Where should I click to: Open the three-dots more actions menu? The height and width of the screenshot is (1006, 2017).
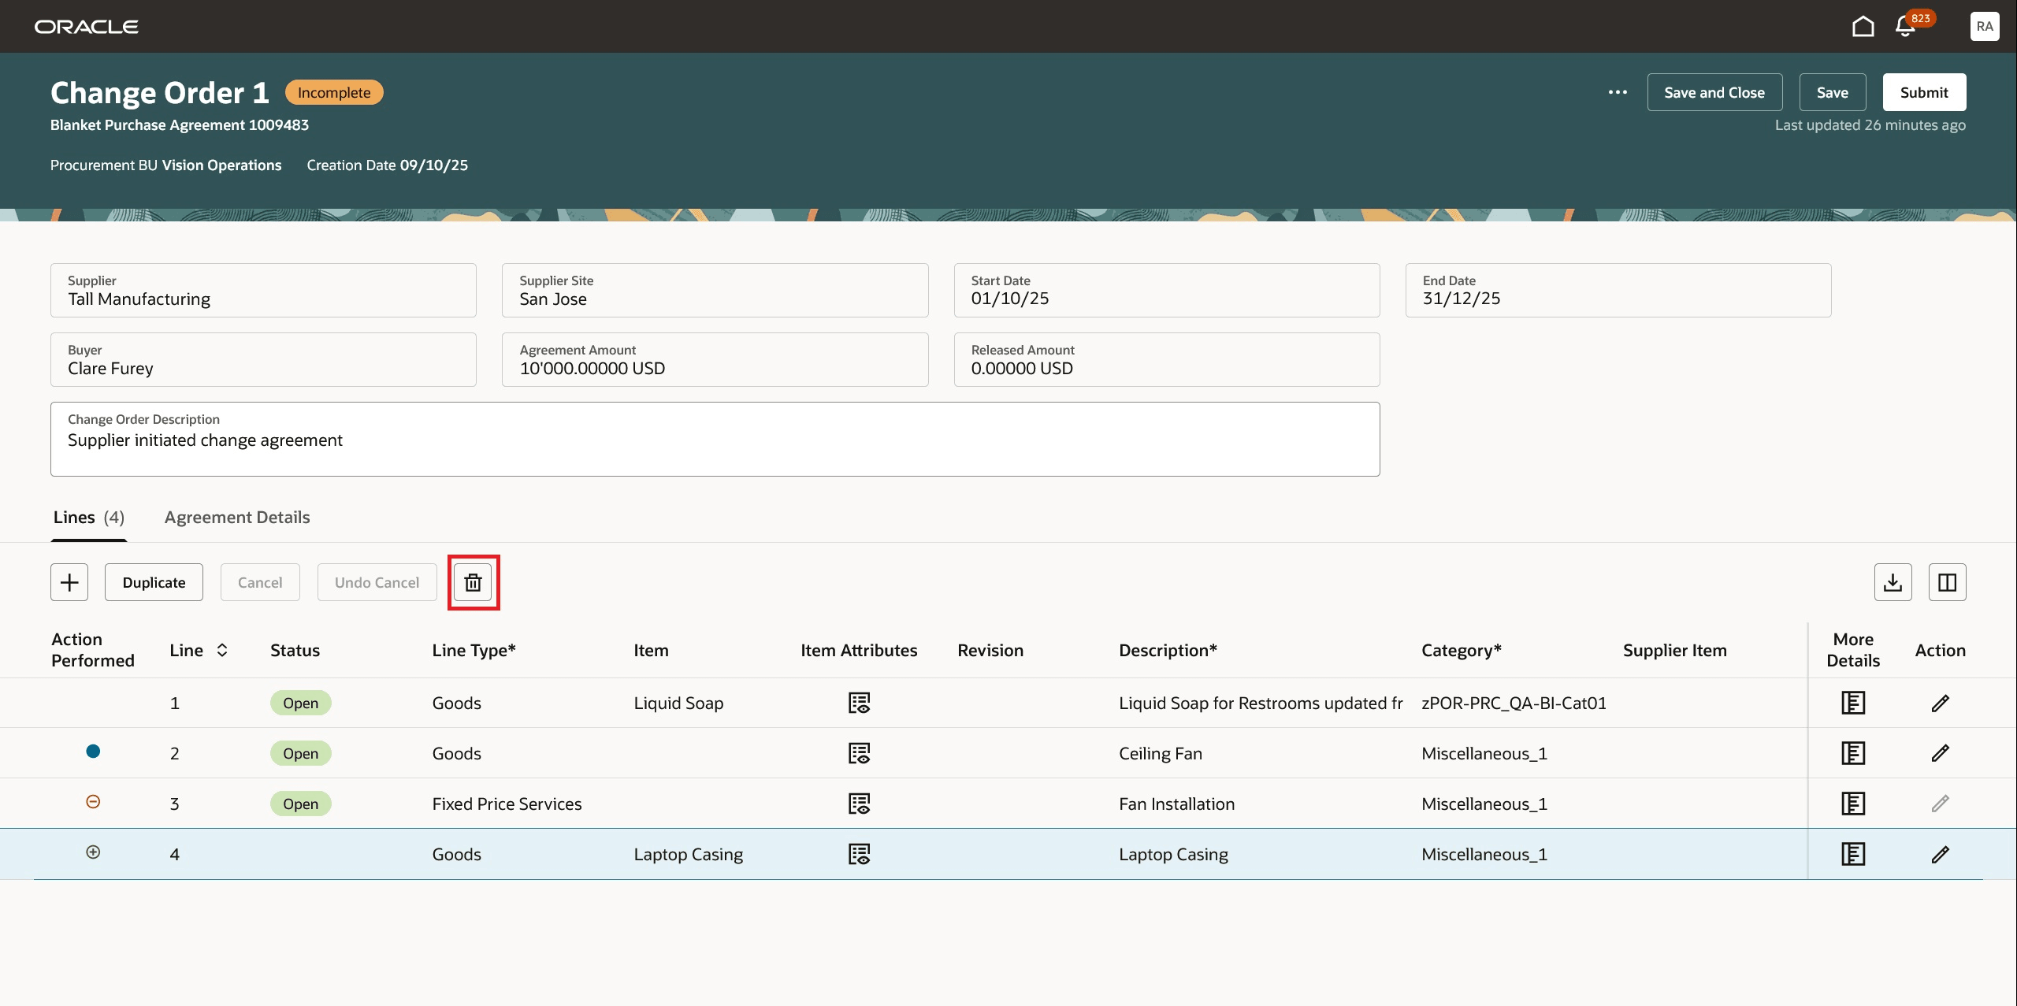click(1618, 92)
